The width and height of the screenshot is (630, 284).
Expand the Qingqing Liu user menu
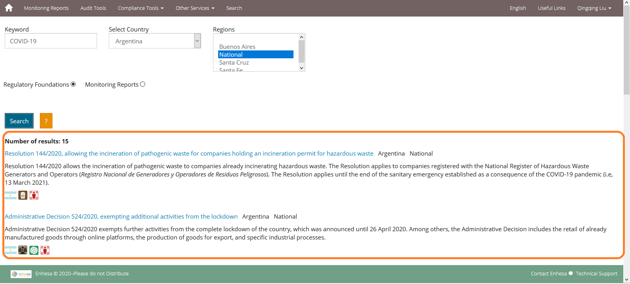[x=594, y=8]
